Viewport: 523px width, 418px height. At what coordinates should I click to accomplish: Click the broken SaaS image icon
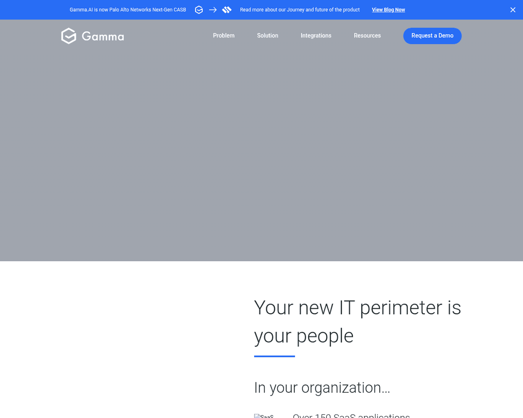264,416
